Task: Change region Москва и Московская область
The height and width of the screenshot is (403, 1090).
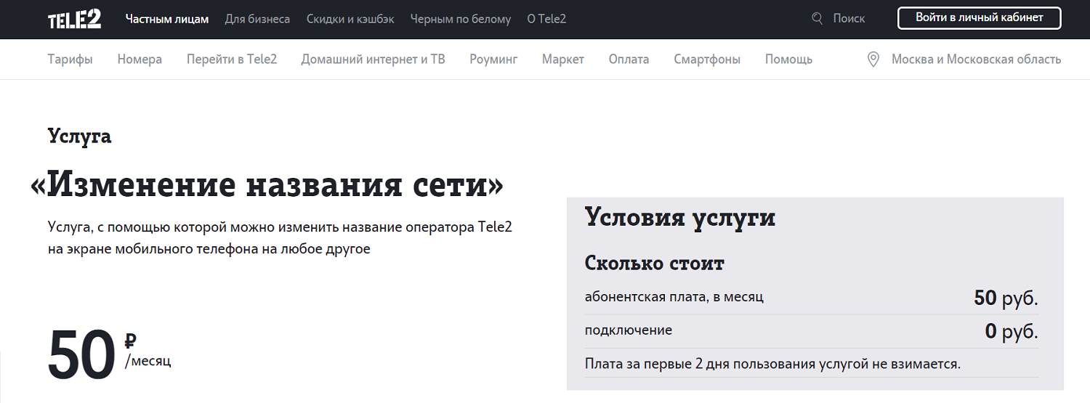Action: [x=977, y=60]
